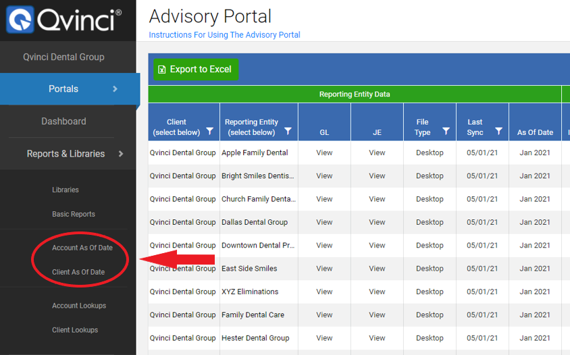Click Jan 2021 in XYZ Eliminations row

click(x=535, y=292)
